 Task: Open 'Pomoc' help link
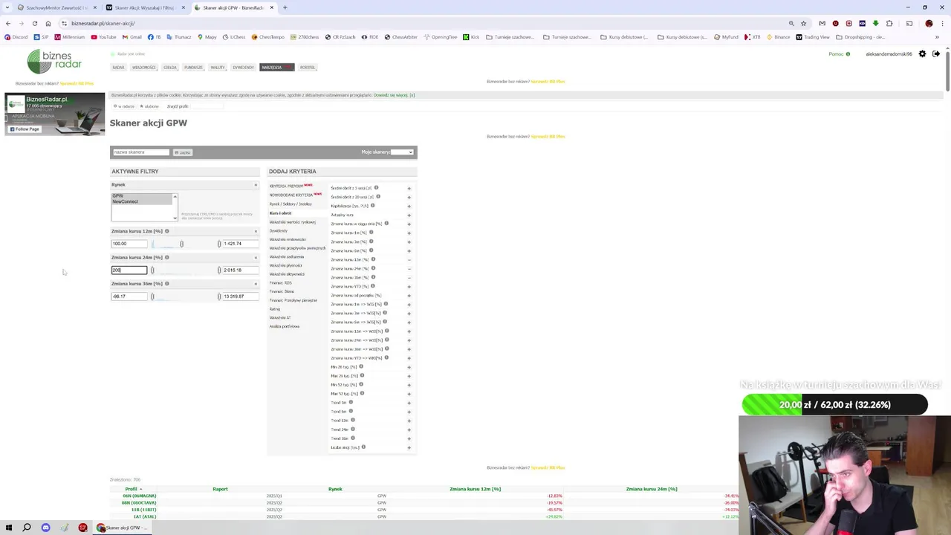(839, 53)
